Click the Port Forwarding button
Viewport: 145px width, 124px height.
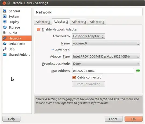pyautogui.click(x=88, y=84)
